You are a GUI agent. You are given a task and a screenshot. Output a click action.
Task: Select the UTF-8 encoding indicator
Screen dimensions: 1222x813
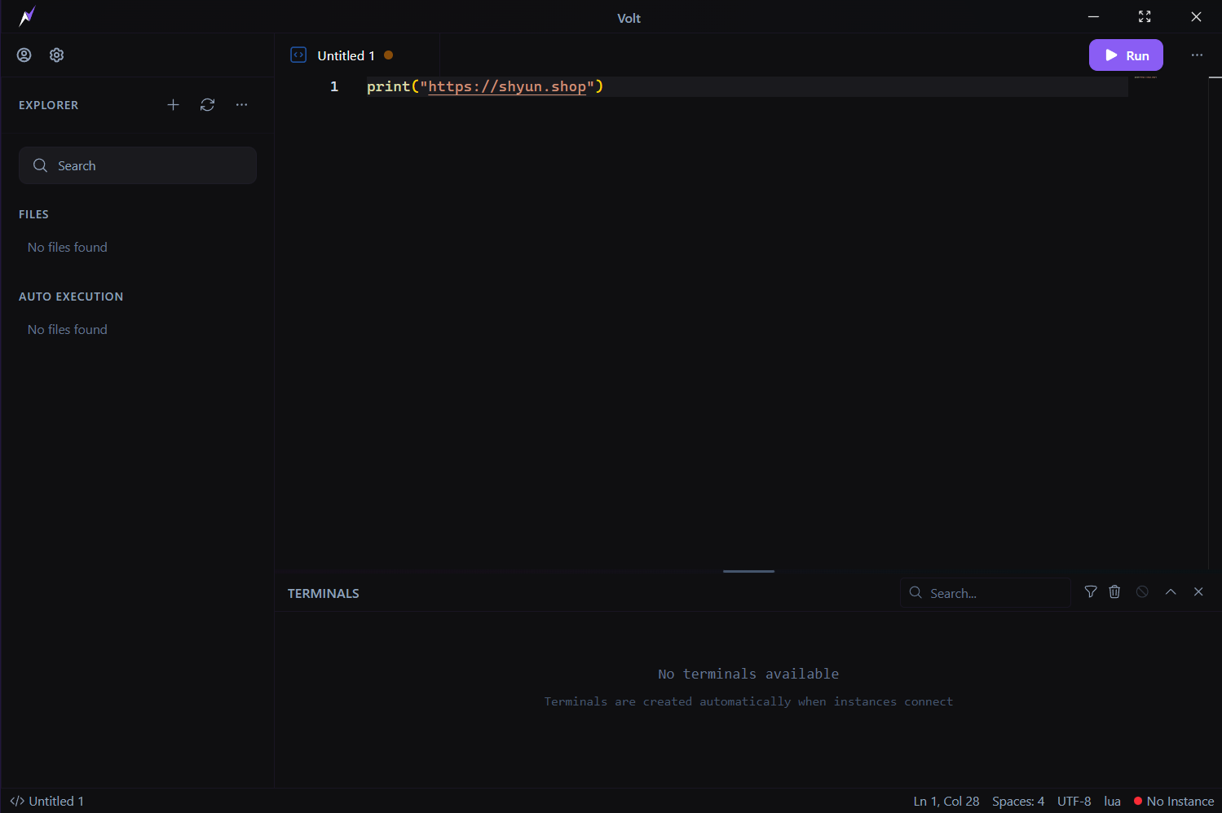click(x=1074, y=802)
